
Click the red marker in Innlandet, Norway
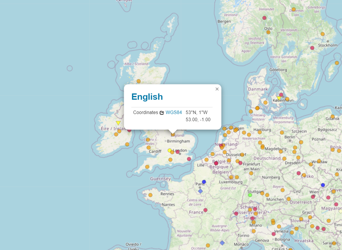point(264,18)
